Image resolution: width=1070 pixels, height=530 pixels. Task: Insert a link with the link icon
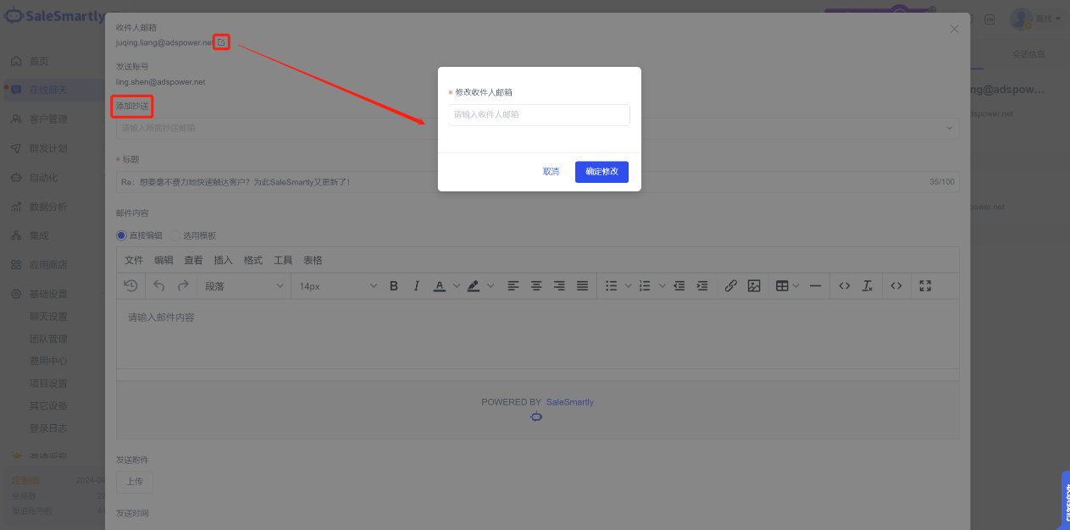pyautogui.click(x=730, y=286)
